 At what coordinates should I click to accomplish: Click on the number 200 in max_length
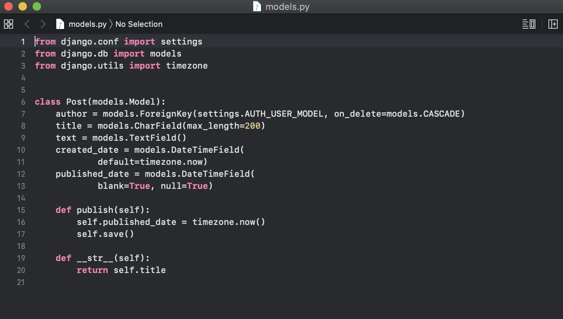252,126
